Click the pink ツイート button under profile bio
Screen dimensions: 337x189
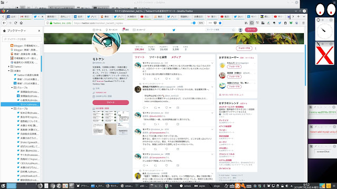[111, 102]
